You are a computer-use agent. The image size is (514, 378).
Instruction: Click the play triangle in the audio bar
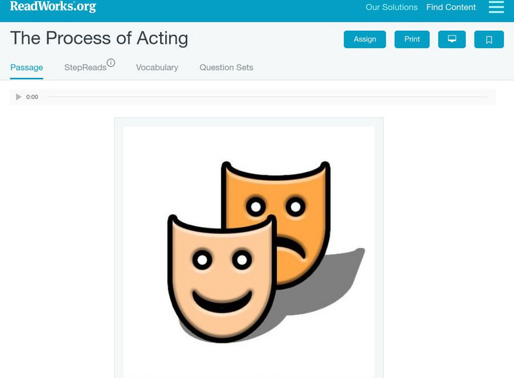click(17, 96)
